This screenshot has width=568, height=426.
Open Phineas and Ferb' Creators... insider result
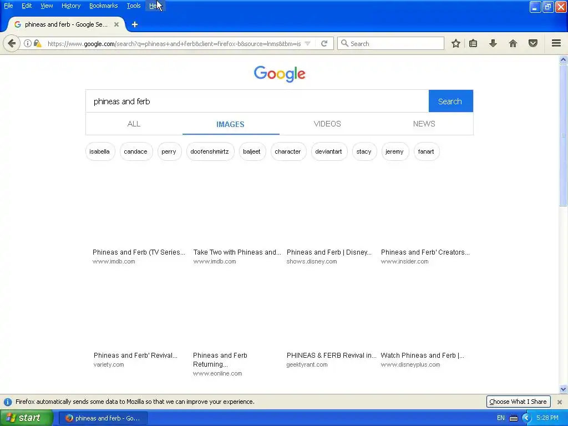425,252
